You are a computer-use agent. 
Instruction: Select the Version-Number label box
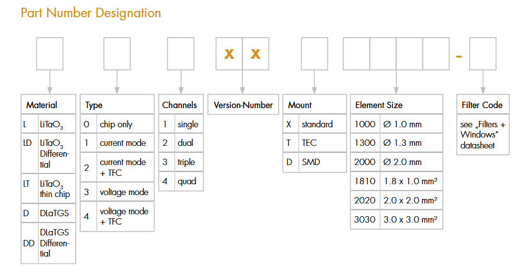point(243,105)
